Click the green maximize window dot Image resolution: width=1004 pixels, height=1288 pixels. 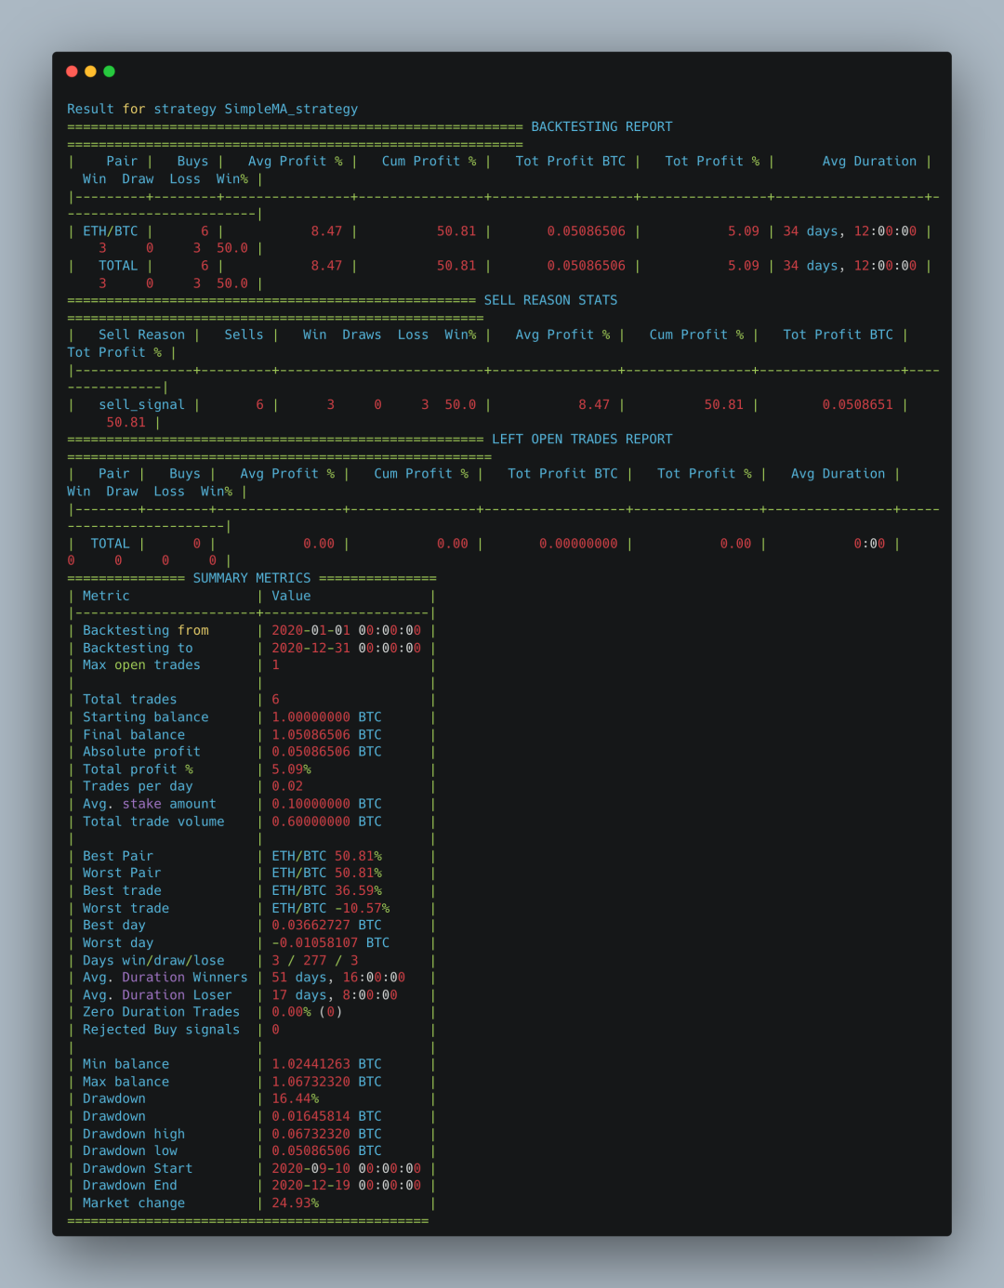pos(109,72)
